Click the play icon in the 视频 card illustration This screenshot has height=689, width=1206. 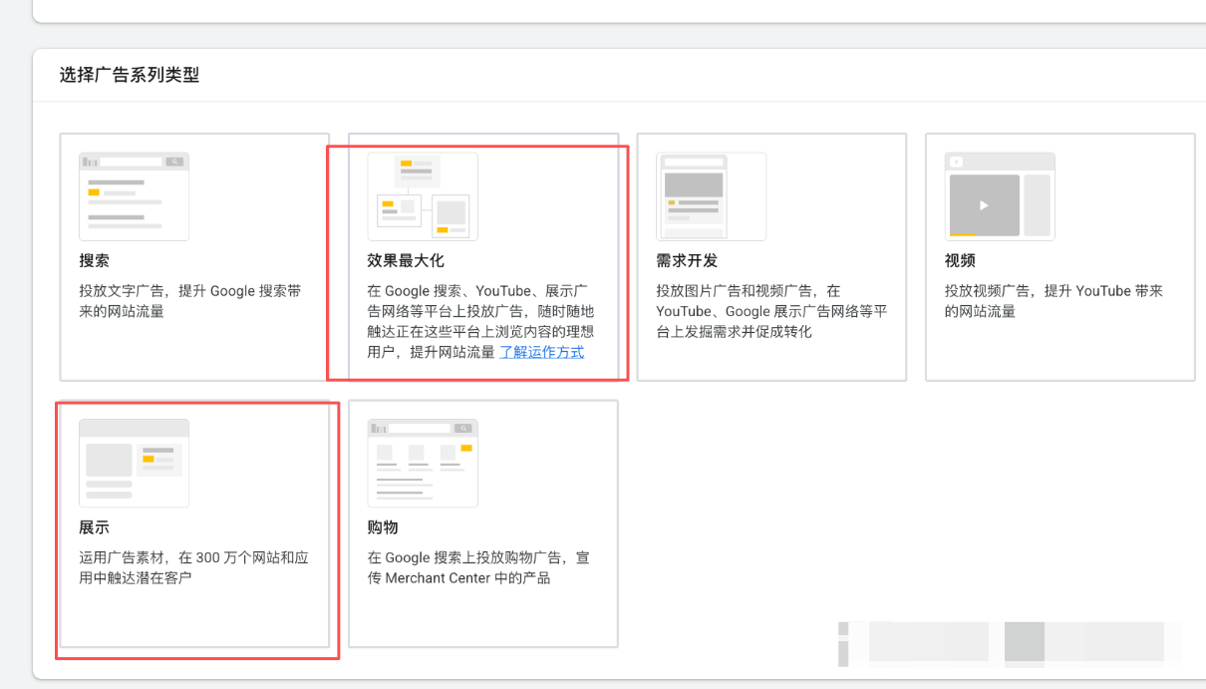983,204
